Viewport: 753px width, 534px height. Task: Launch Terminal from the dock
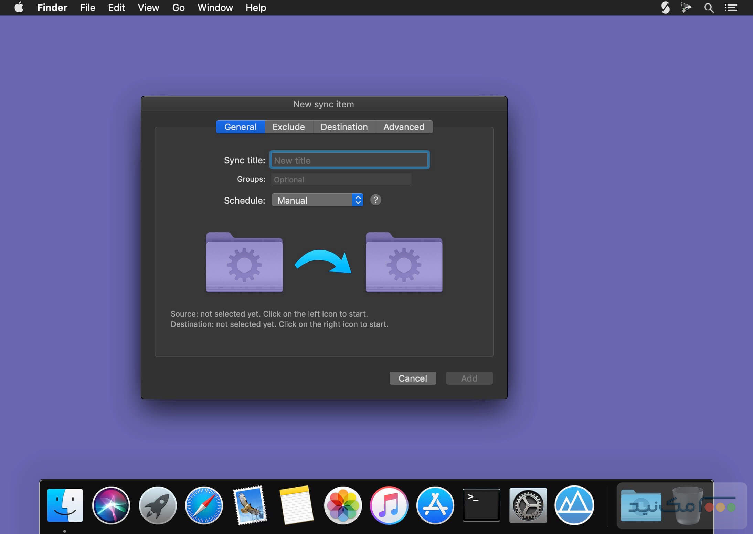481,505
